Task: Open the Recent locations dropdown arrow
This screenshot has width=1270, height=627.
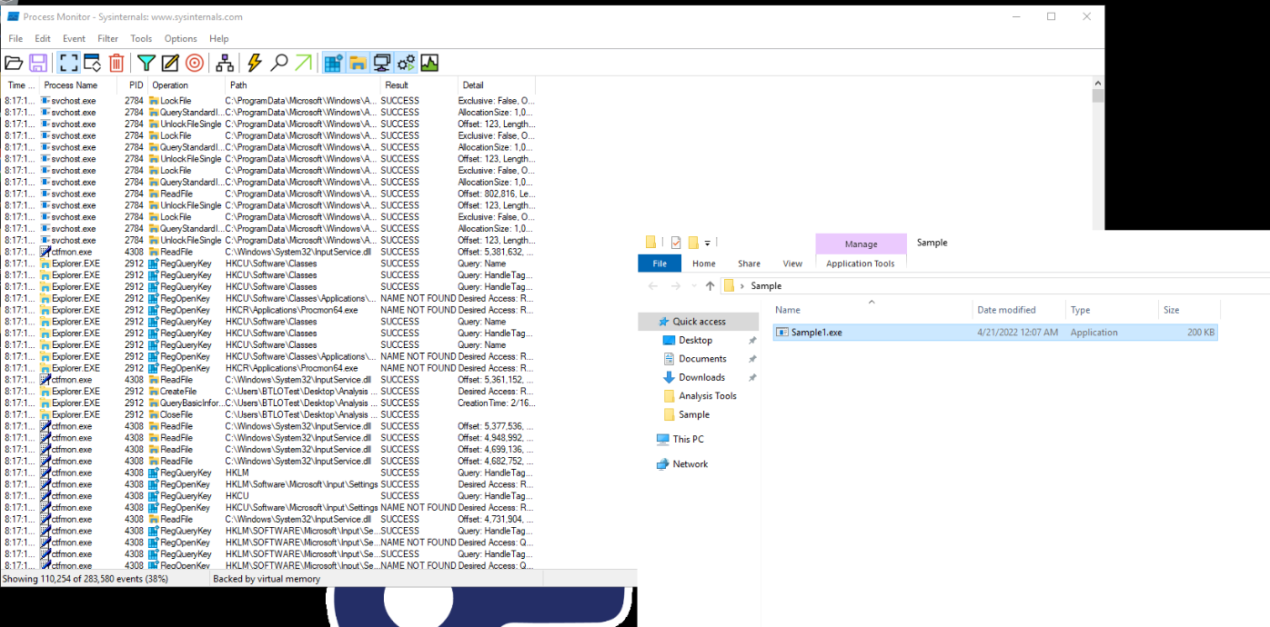Action: pyautogui.click(x=693, y=286)
